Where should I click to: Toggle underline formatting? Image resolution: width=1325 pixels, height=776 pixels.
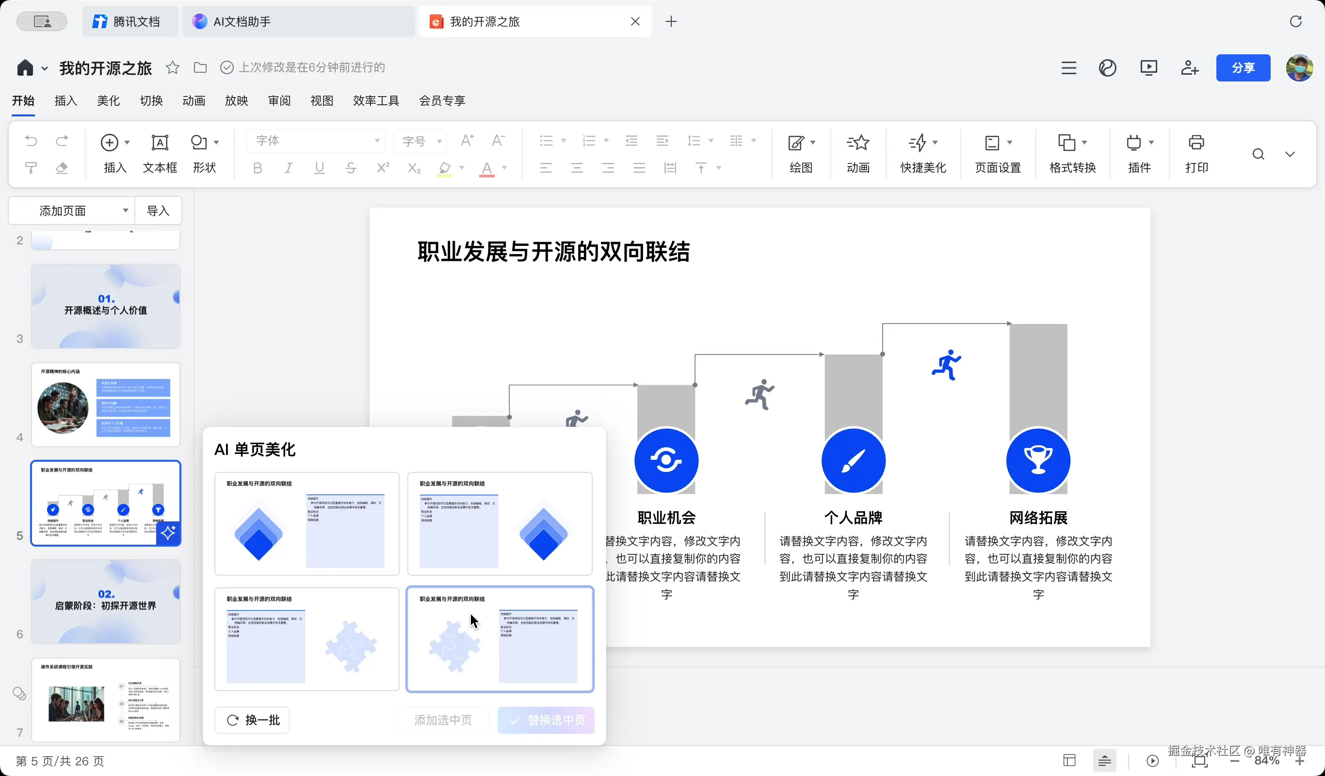tap(319, 168)
